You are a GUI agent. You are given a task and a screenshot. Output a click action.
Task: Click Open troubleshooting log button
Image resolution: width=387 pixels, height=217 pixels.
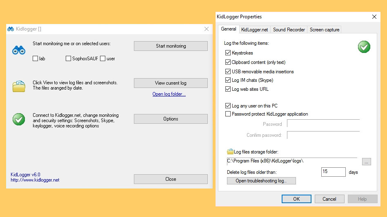(x=261, y=181)
